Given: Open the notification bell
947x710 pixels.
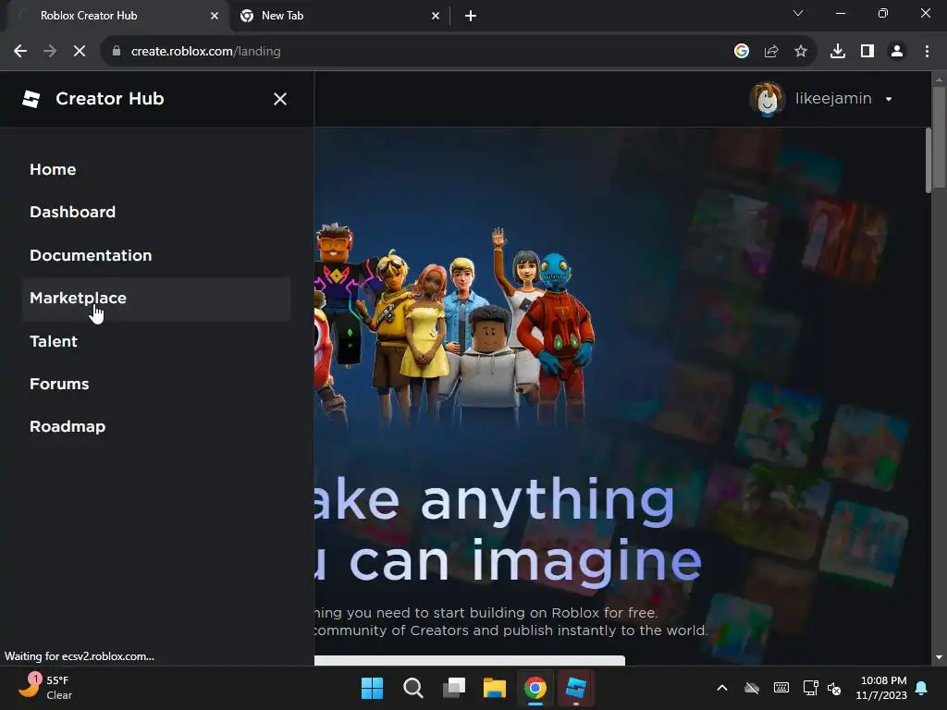Looking at the screenshot, I should point(922,688).
